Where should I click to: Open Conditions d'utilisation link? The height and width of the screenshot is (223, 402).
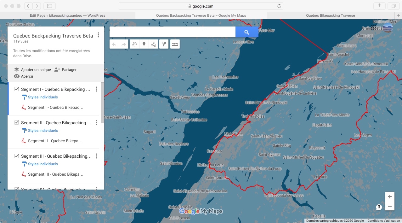pyautogui.click(x=383, y=221)
